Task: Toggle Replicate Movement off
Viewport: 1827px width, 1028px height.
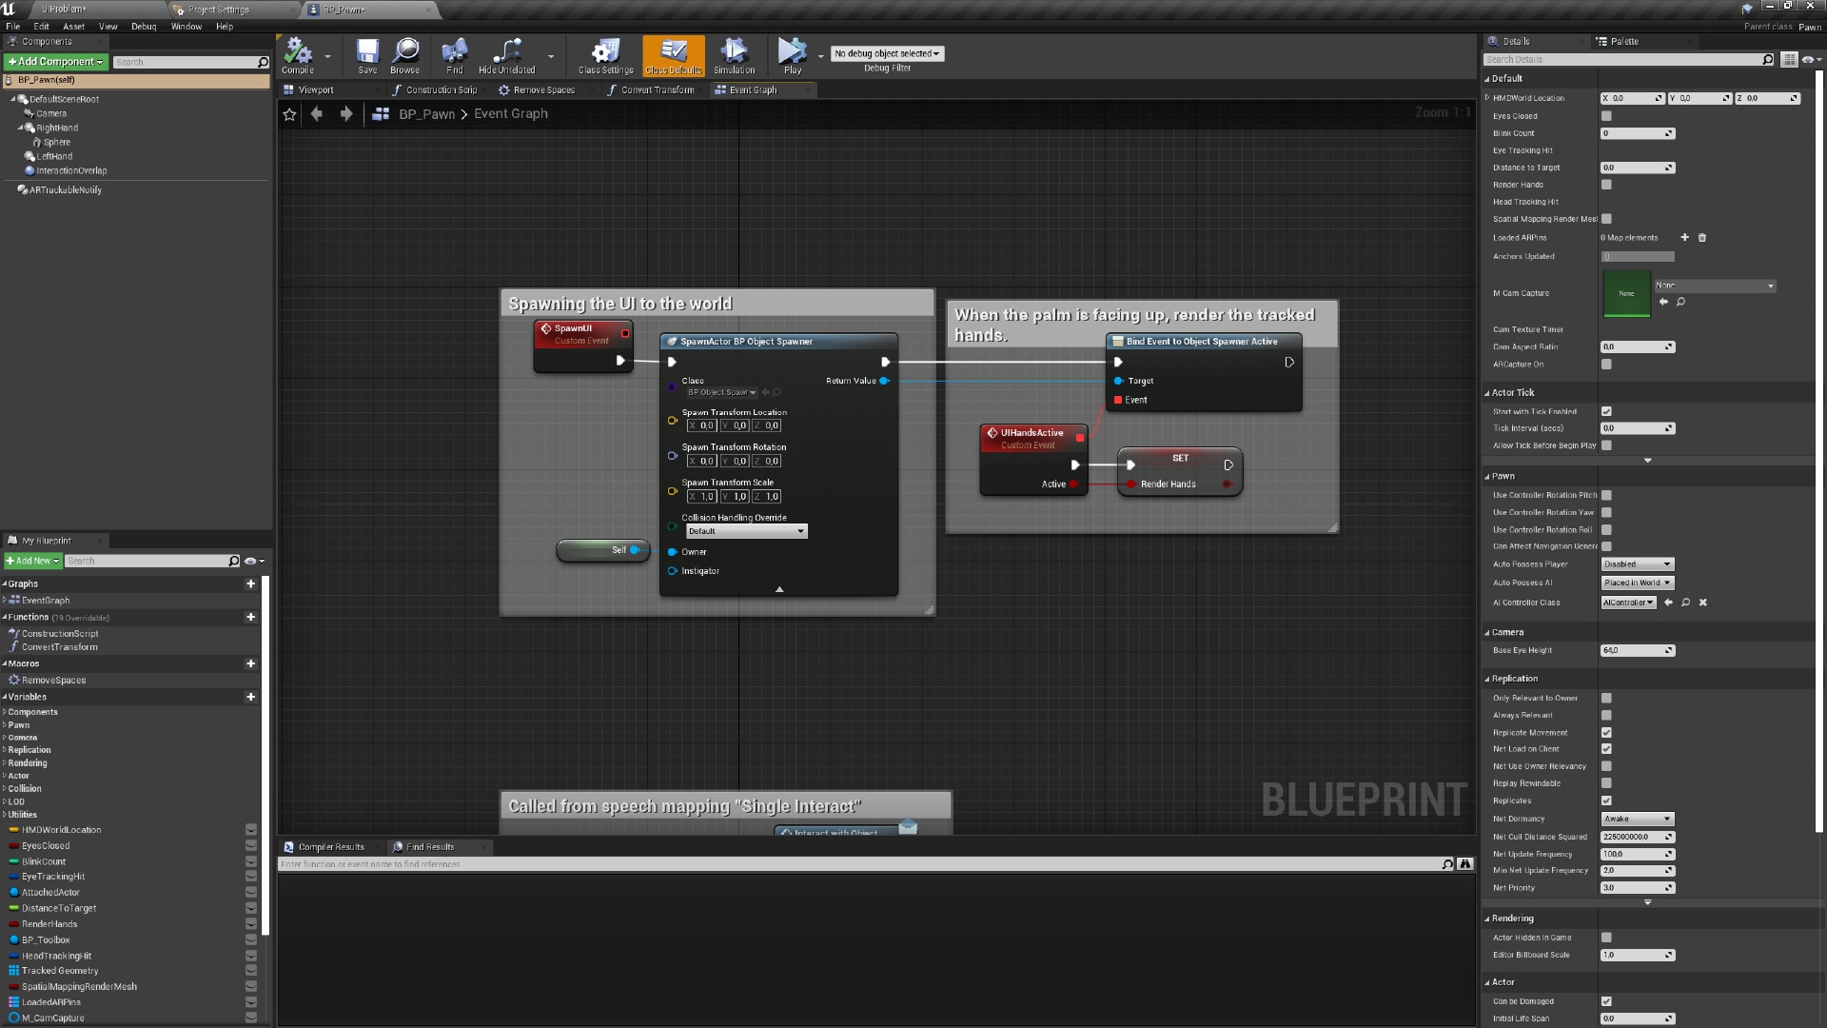Action: 1606,732
